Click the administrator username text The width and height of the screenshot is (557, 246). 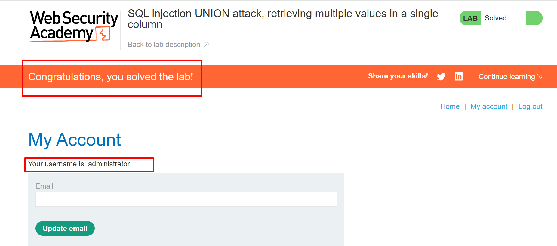click(109, 164)
